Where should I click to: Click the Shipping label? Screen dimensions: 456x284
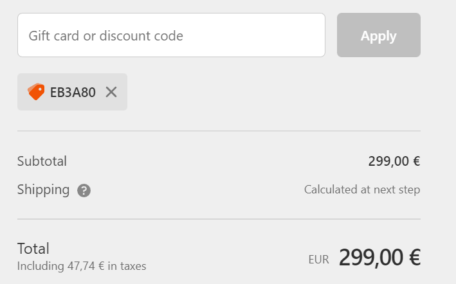(x=43, y=190)
